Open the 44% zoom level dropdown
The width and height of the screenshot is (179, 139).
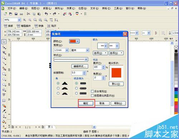click(x=19, y=20)
